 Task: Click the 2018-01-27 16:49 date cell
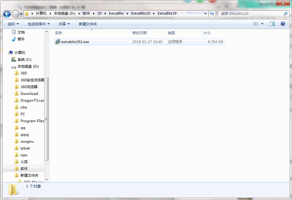[x=147, y=42]
